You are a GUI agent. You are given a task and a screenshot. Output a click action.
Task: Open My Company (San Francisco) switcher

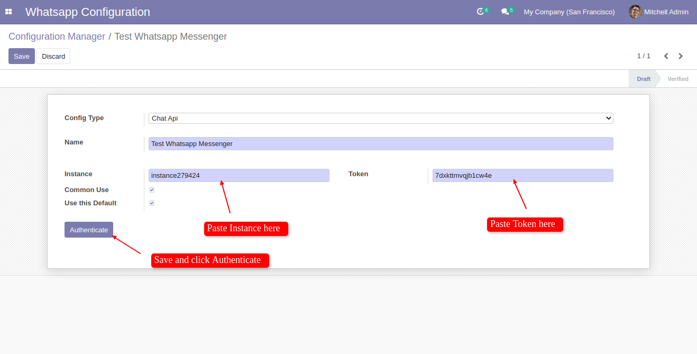(569, 12)
